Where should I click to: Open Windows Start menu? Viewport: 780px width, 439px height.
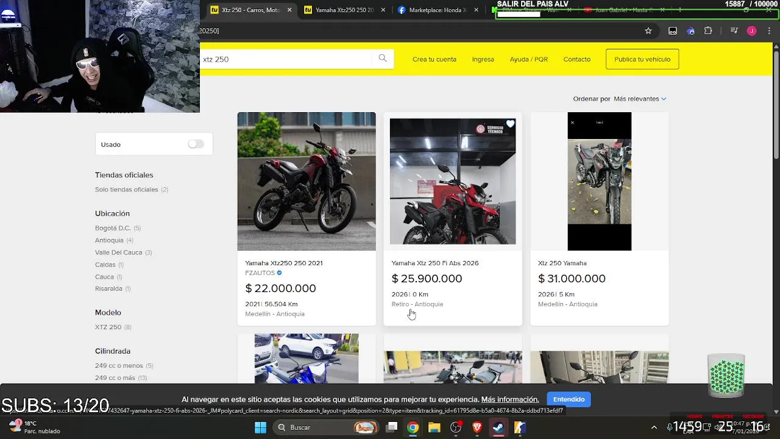(260, 427)
